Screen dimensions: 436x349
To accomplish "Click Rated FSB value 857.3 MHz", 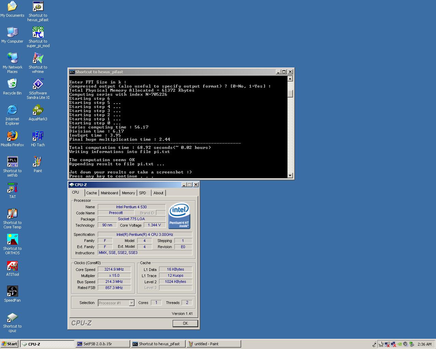I will click(114, 288).
